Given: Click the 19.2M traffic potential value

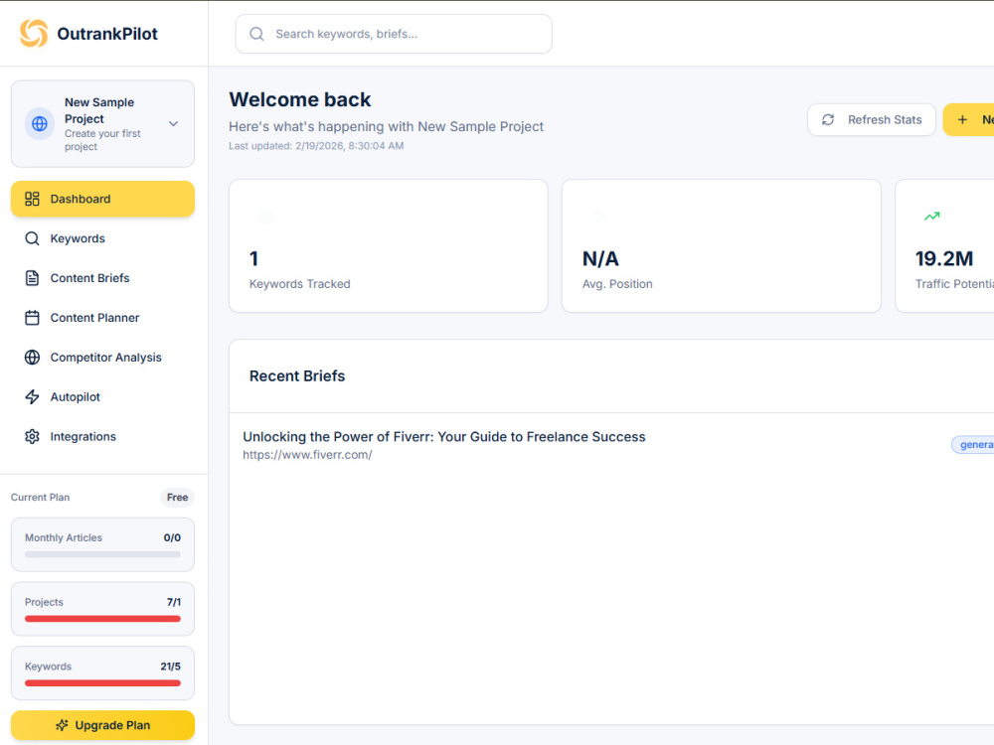Looking at the screenshot, I should point(944,258).
